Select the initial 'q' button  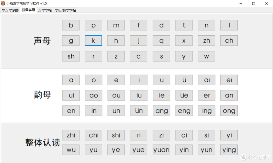(161, 41)
